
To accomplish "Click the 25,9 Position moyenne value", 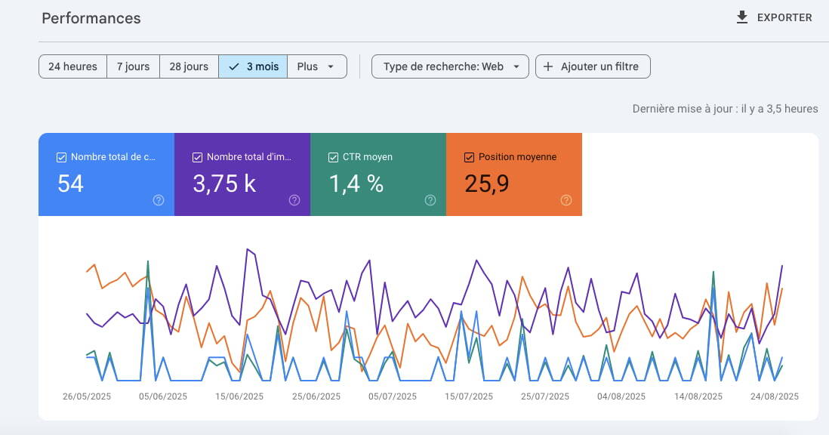I will [488, 184].
